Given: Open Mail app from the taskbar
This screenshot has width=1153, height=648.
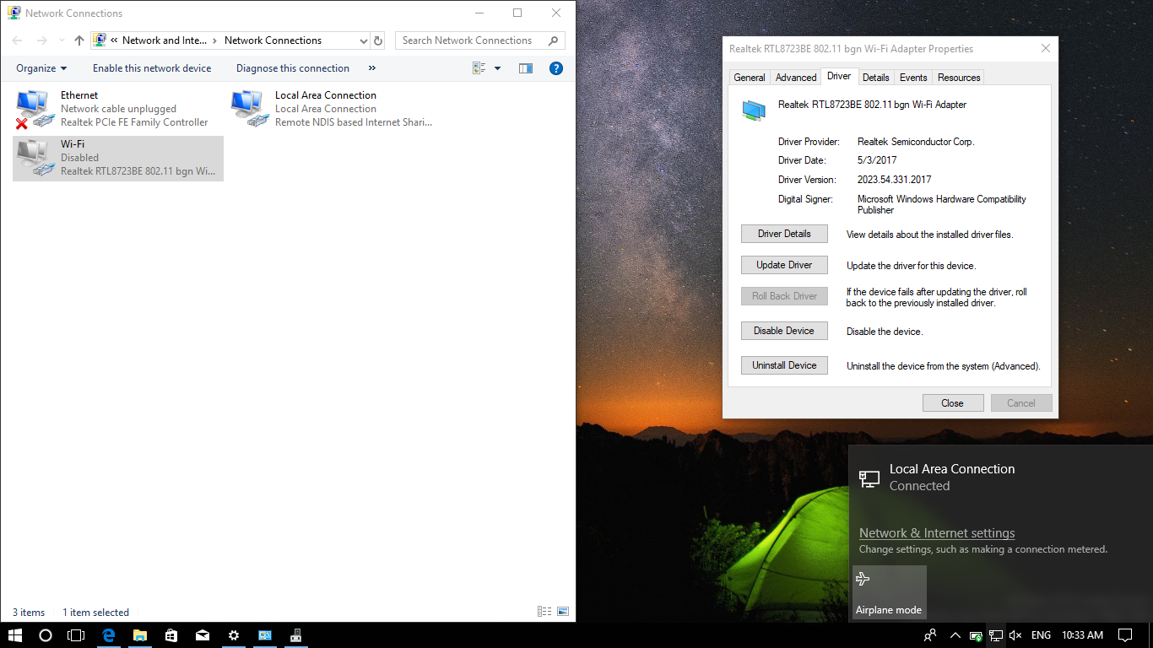Looking at the screenshot, I should (203, 635).
